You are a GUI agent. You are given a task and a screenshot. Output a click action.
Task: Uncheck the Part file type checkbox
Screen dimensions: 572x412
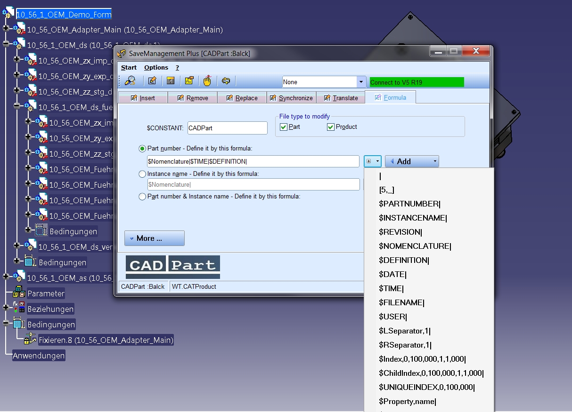click(x=283, y=127)
